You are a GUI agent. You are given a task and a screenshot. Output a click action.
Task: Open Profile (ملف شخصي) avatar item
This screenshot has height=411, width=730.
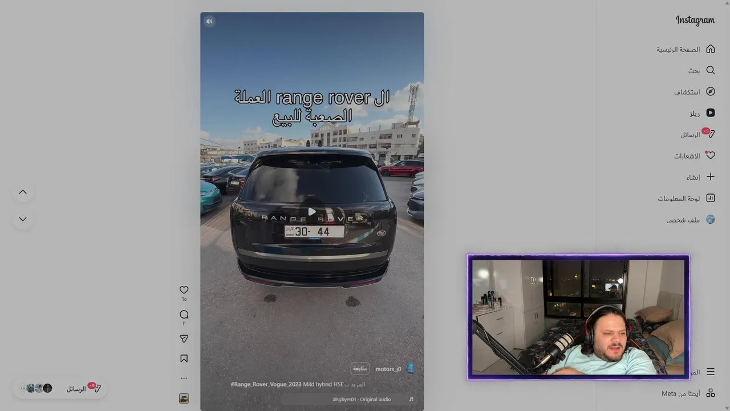click(690, 220)
